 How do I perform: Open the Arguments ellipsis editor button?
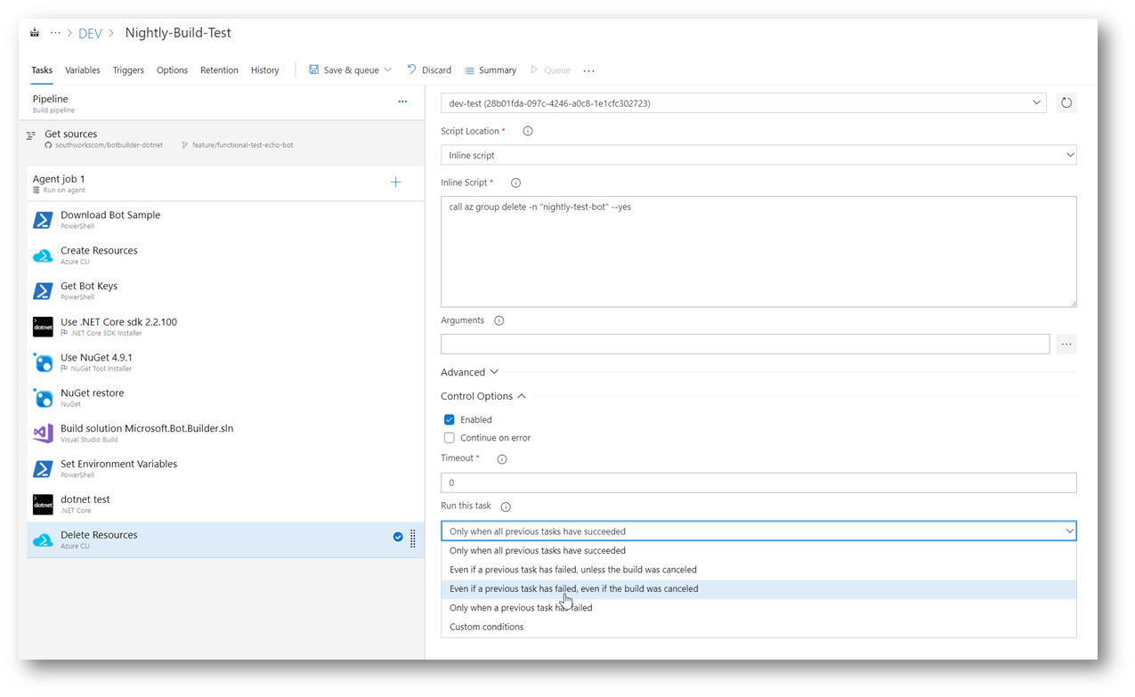pos(1066,344)
